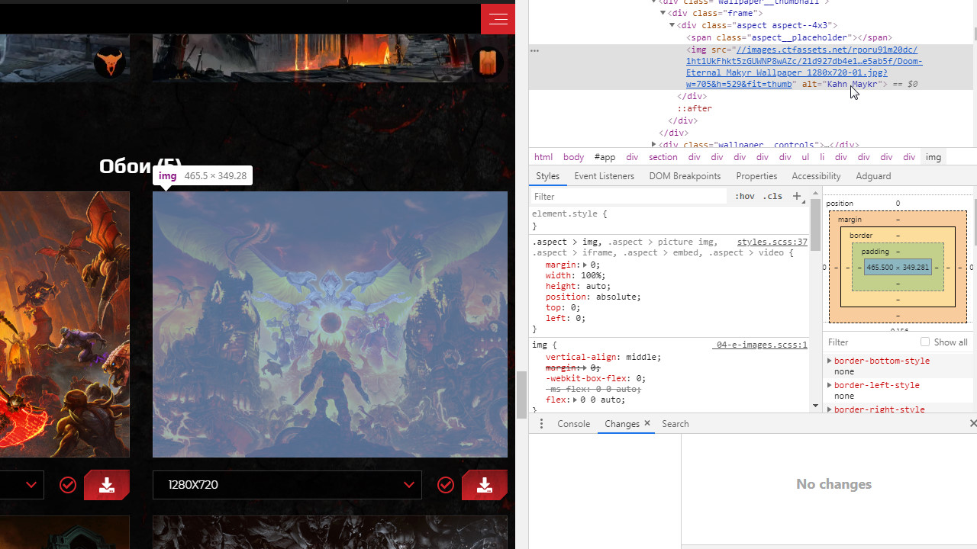This screenshot has height=549, width=977.
Task: Click the bull skull badge icon
Action: click(110, 62)
